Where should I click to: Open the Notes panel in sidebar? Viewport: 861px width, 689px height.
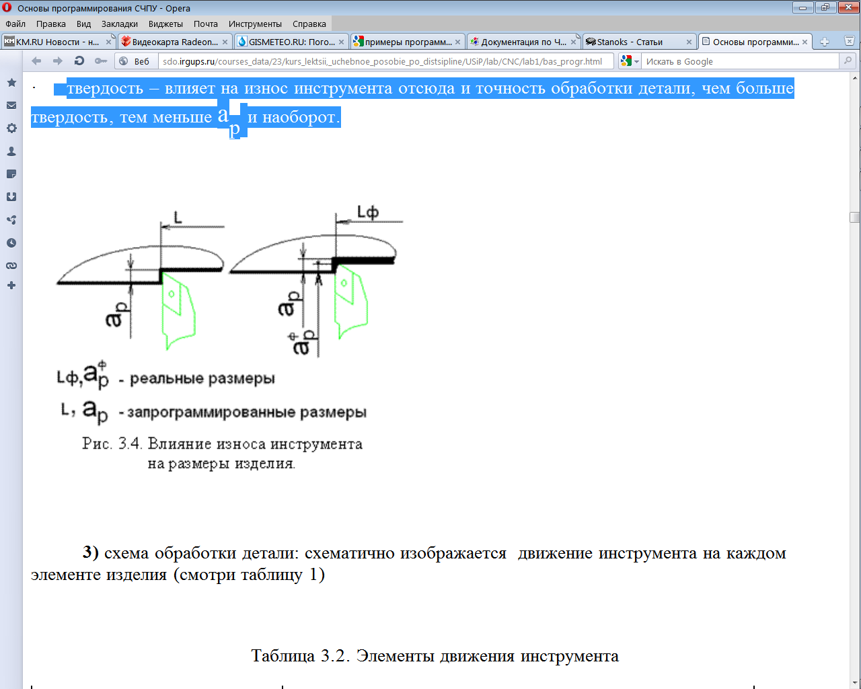pyautogui.click(x=11, y=174)
